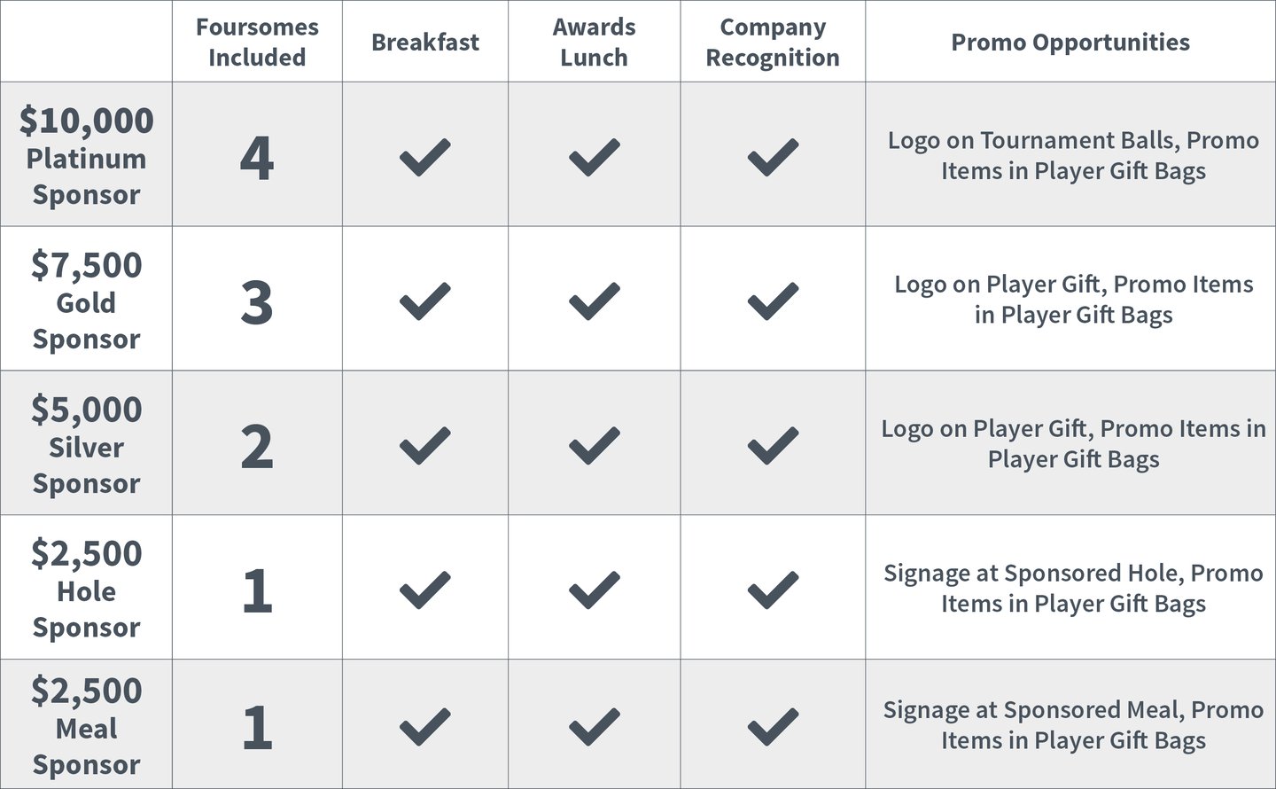Click the number 2 foursomes for Silver
The width and height of the screenshot is (1276, 789).
click(x=257, y=447)
